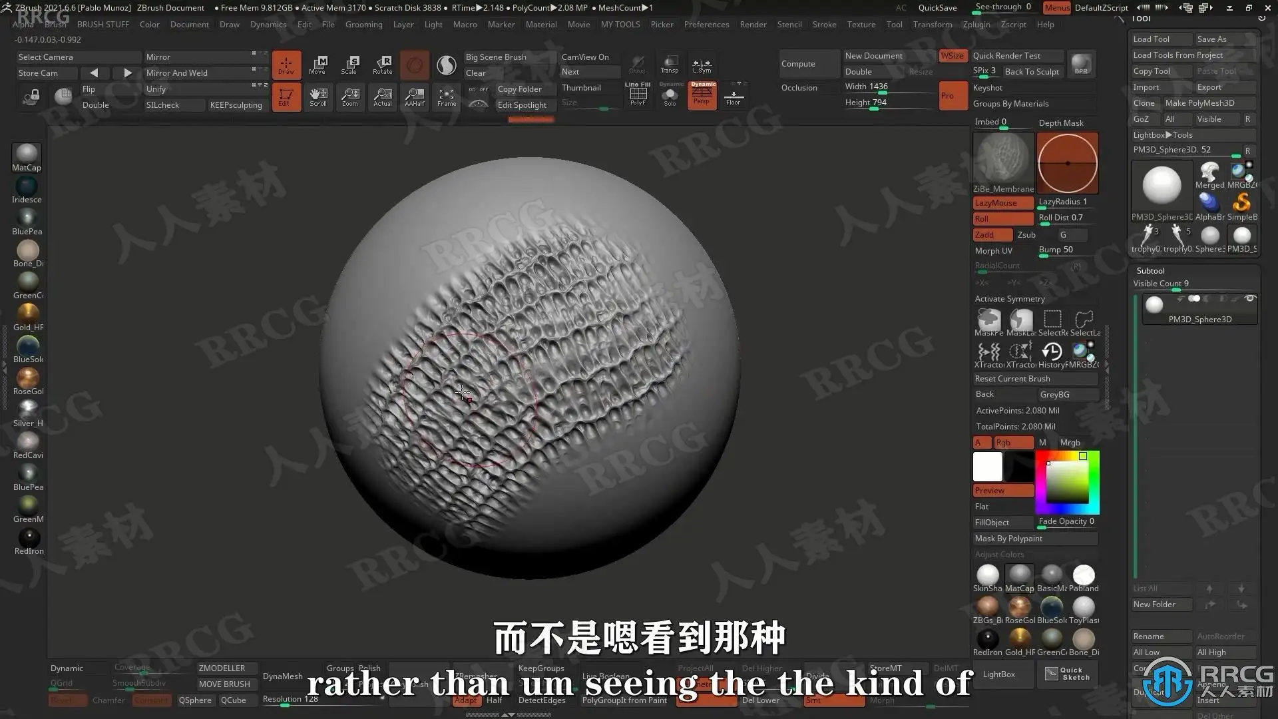Toggle Persp perspective mode
This screenshot has height=719, width=1278.
tap(702, 95)
